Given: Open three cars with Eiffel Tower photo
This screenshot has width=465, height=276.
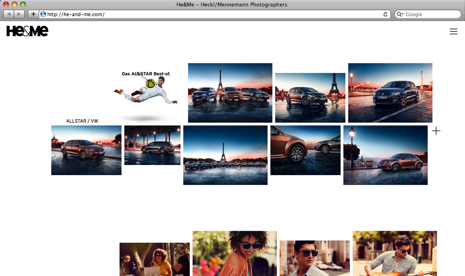Looking at the screenshot, I should [x=230, y=93].
